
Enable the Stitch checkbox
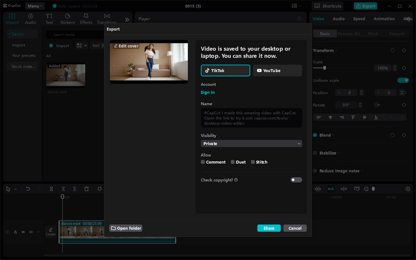point(253,162)
